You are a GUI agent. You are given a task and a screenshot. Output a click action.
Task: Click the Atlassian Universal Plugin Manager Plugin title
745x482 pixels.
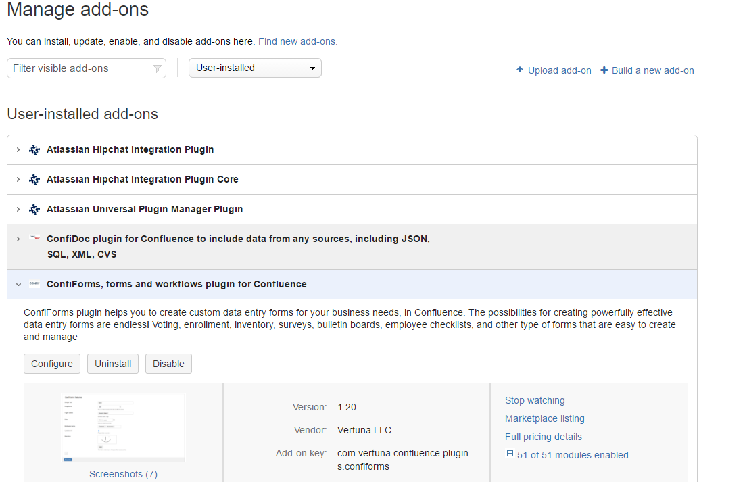[x=145, y=209]
